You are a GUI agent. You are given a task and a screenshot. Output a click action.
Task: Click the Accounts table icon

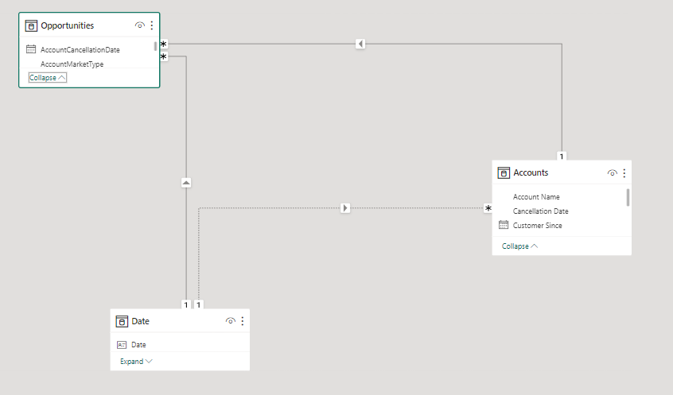pyautogui.click(x=504, y=172)
